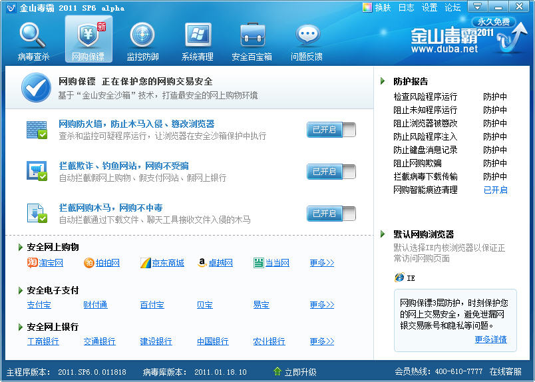Click the green upgrade arrow icon
This screenshot has height=382, width=535.
277,371
